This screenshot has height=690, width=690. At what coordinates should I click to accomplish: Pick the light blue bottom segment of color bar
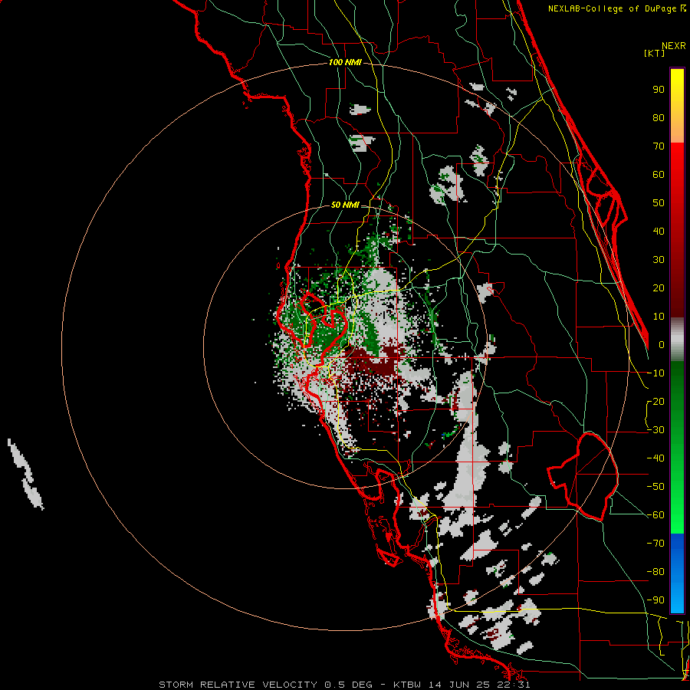pyautogui.click(x=677, y=596)
